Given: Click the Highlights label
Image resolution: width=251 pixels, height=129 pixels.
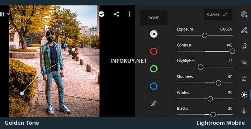Looking at the screenshot, I should pos(186,61).
